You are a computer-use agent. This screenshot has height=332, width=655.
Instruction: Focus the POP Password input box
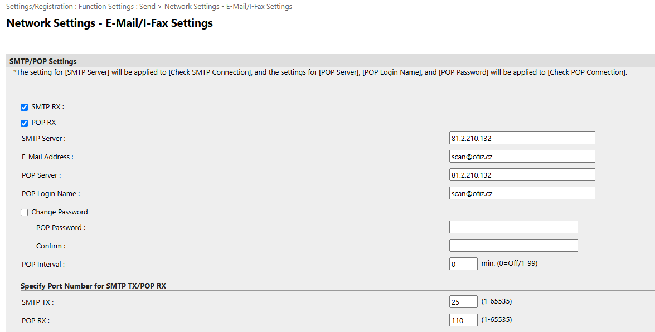tap(513, 227)
